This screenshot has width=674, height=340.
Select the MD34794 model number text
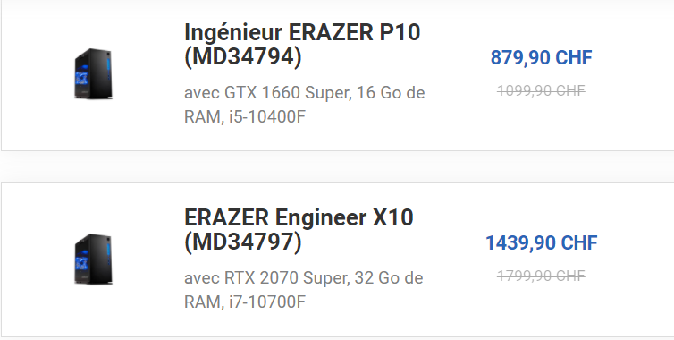click(x=243, y=56)
